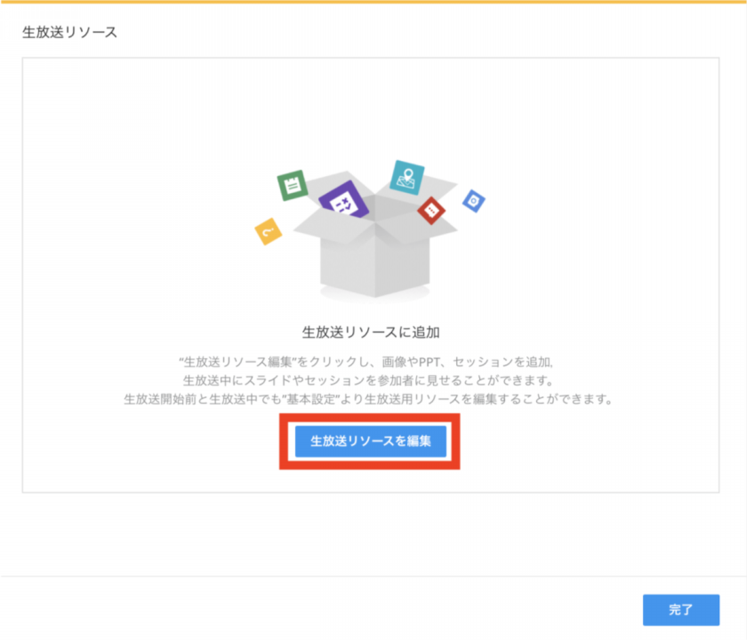Click the 生放送リソース page title

[69, 32]
